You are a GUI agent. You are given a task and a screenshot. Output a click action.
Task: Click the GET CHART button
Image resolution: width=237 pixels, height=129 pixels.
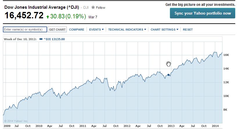click(57, 30)
